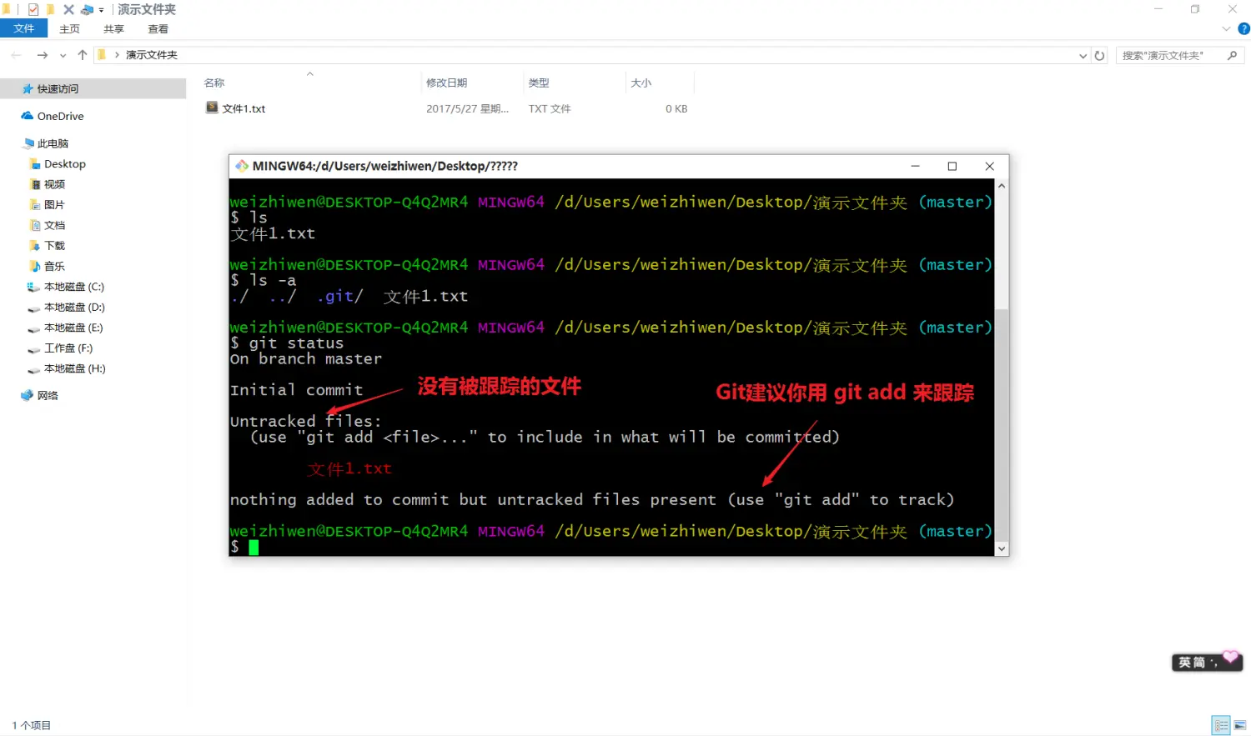Click the 演示文件夹 breadcrumb in address bar

coord(151,55)
